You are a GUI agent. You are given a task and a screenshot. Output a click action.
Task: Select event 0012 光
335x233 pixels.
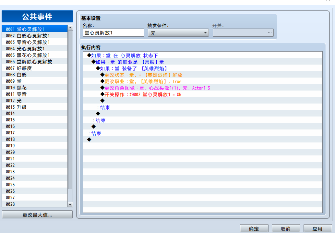pos(35,101)
